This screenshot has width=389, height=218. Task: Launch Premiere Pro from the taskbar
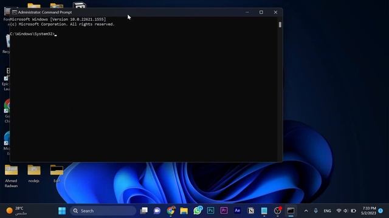click(x=224, y=210)
